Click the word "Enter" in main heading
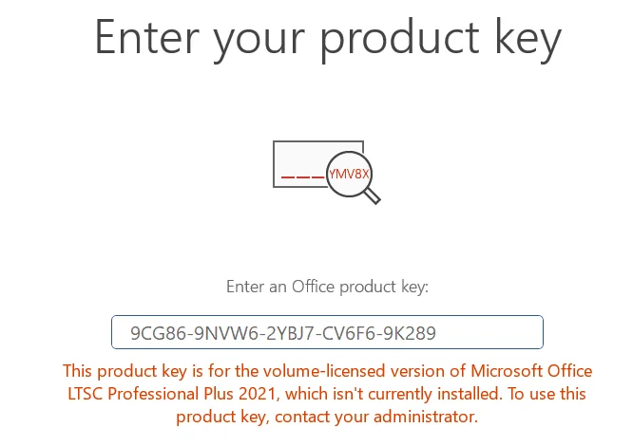This screenshot has width=633, height=446. pyautogui.click(x=147, y=37)
